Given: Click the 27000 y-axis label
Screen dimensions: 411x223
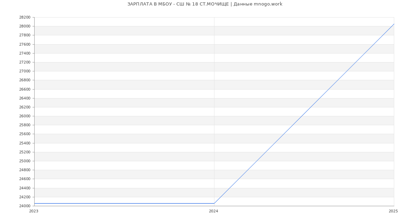Looking at the screenshot, I should click(25, 71).
